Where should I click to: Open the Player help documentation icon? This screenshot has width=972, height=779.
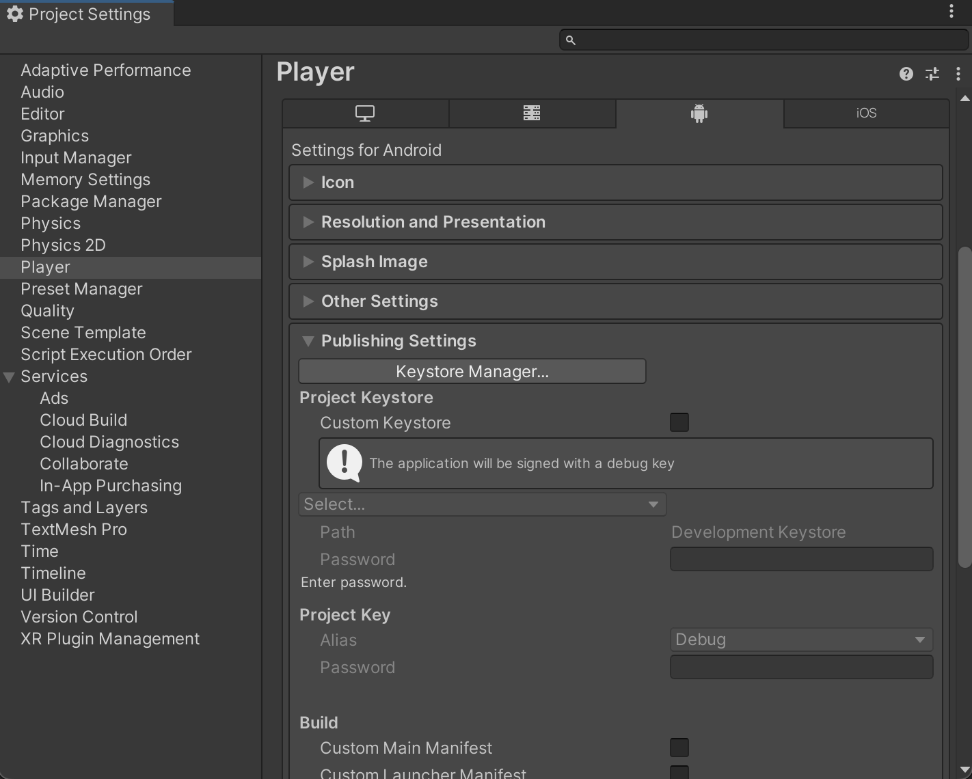pos(906,74)
